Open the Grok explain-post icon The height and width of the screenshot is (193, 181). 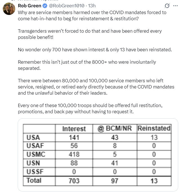click(x=167, y=6)
